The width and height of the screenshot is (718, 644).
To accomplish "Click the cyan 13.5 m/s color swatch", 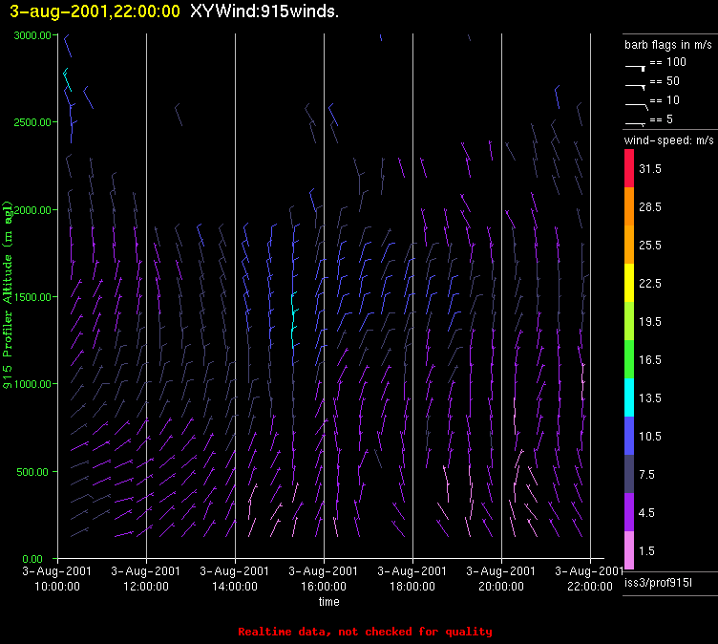I will tap(629, 397).
